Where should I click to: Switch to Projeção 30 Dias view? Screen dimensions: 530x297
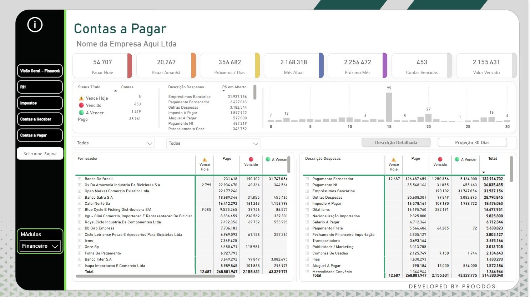click(472, 142)
